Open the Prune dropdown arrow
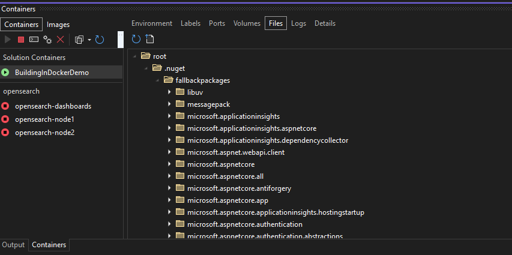 point(89,40)
